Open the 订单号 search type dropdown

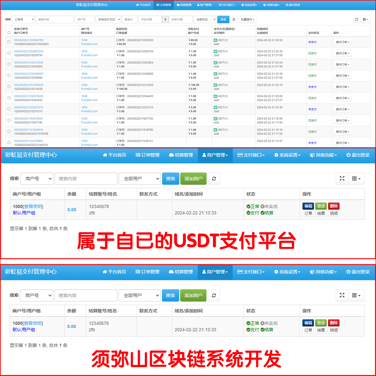pyautogui.click(x=23, y=20)
